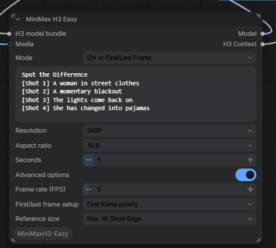The image size is (276, 248).
Task: Click the bottom-left resize handle of node
Action: coord(13,240)
